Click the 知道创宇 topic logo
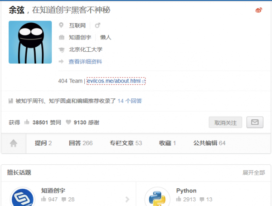The width and height of the screenshot is (272, 206). coord(23,197)
